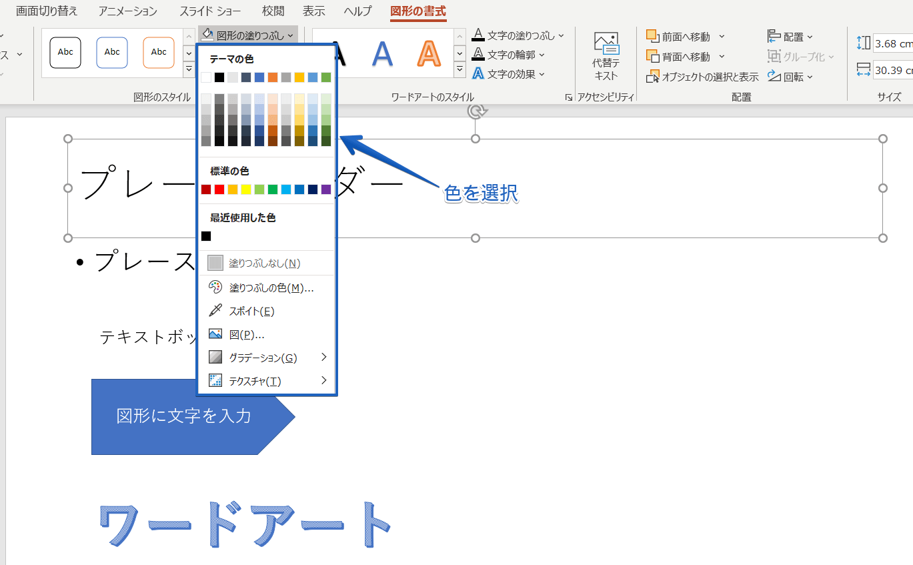Screen dimensions: 913x565
Task: Click the shape height field showing 3.68 cm
Action: pos(893,43)
